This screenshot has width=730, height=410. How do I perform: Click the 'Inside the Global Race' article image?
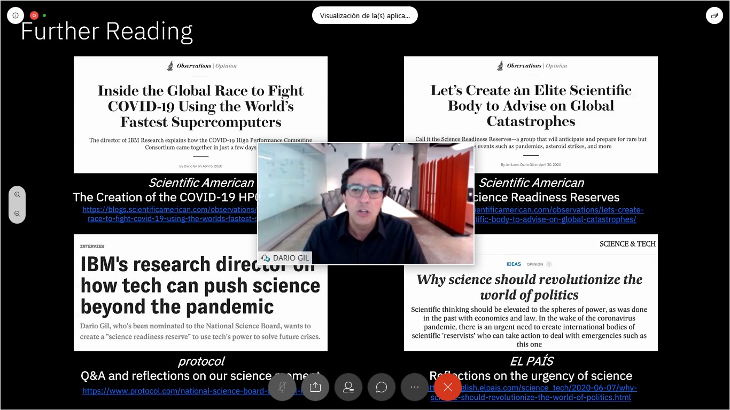coord(200,114)
